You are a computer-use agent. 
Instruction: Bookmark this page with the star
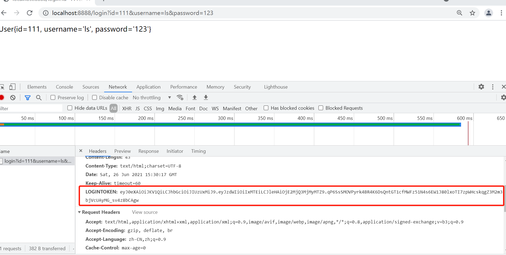[x=472, y=13]
